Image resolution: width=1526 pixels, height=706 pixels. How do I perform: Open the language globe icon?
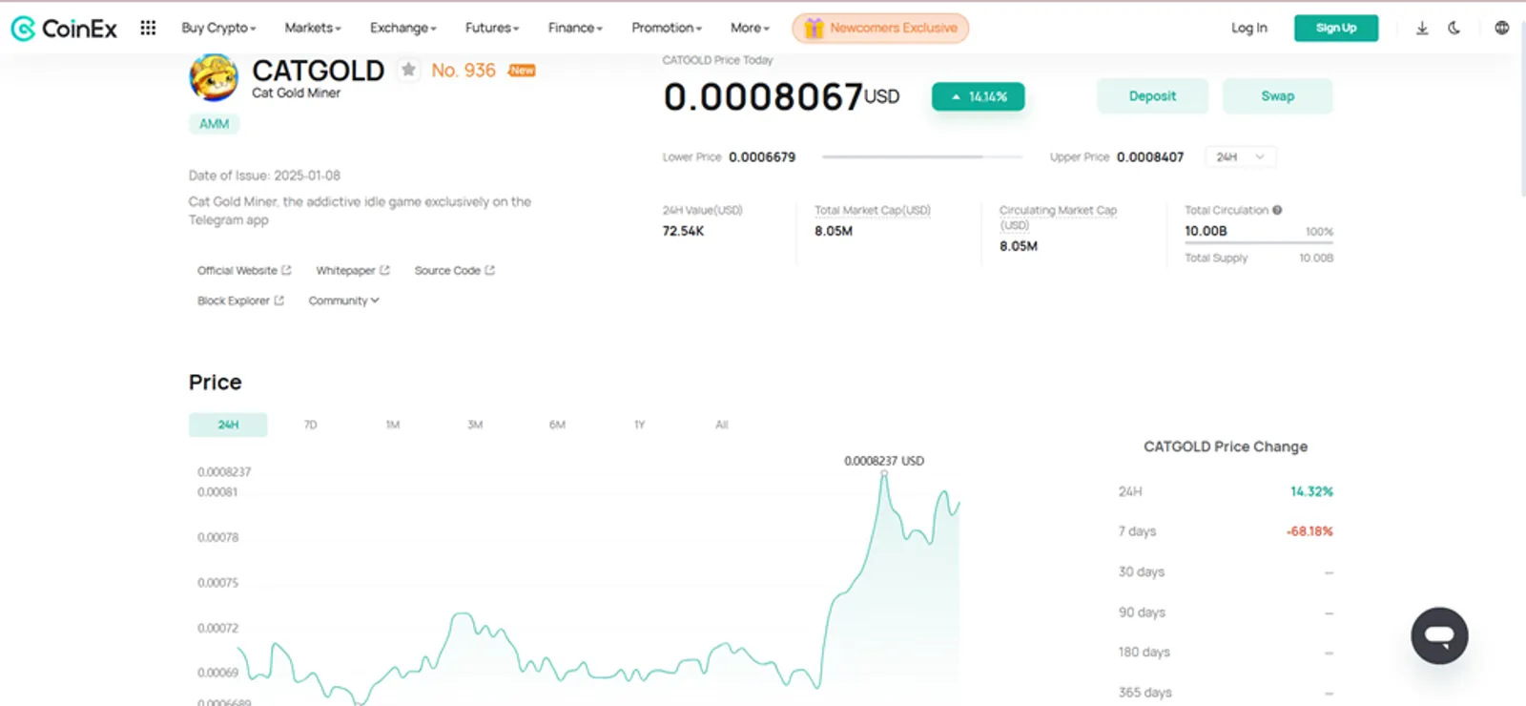pos(1502,28)
